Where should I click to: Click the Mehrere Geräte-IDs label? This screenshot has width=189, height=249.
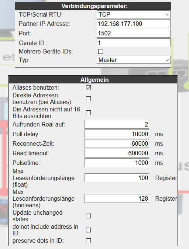46,51
